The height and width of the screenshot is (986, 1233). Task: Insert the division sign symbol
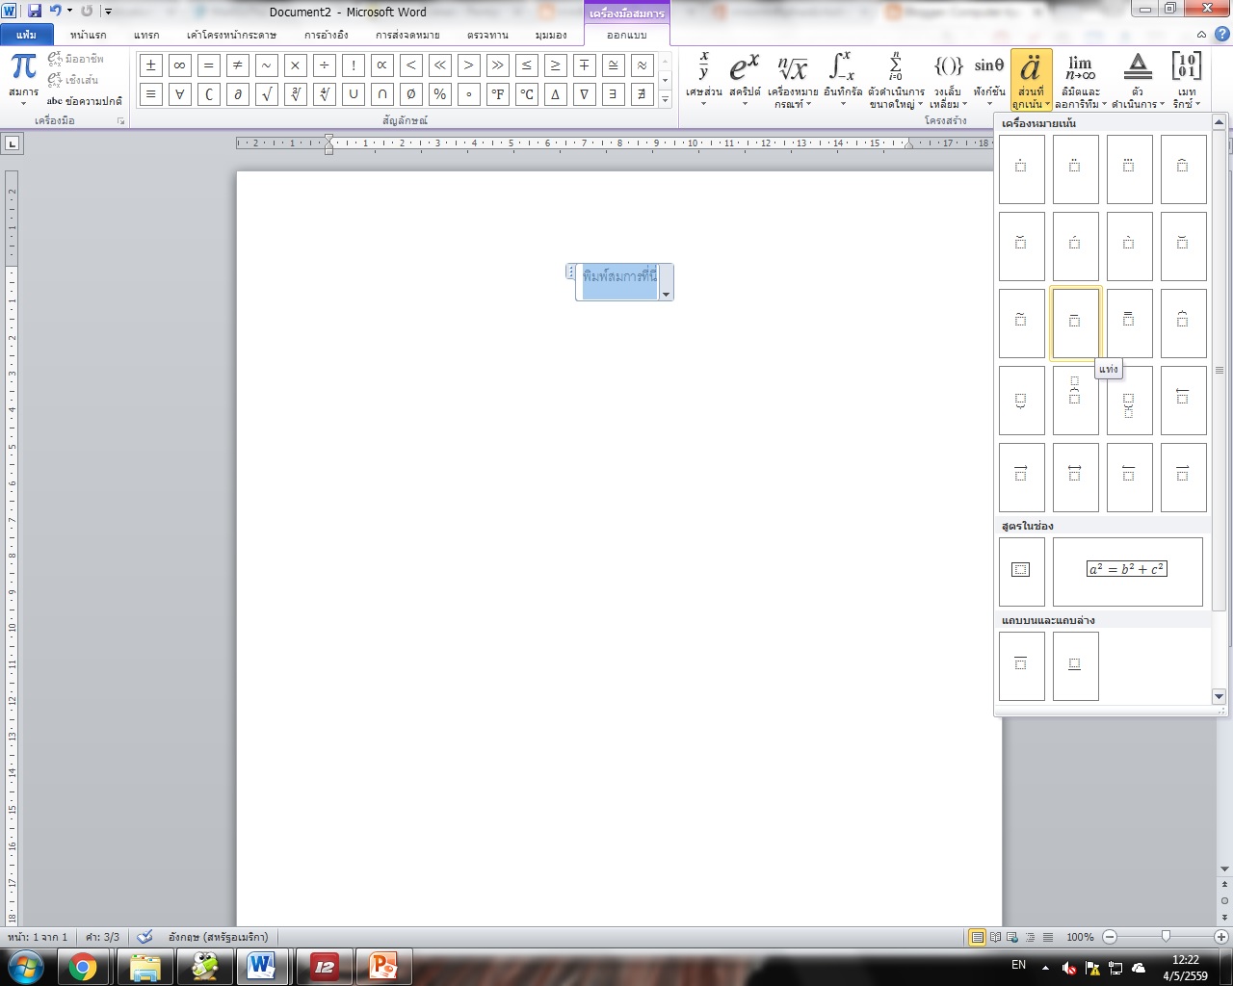(324, 65)
